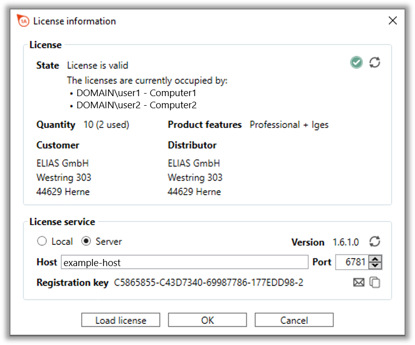Screen dimensions: 415x345
Task: Decrease the Port number
Action: 375,266
